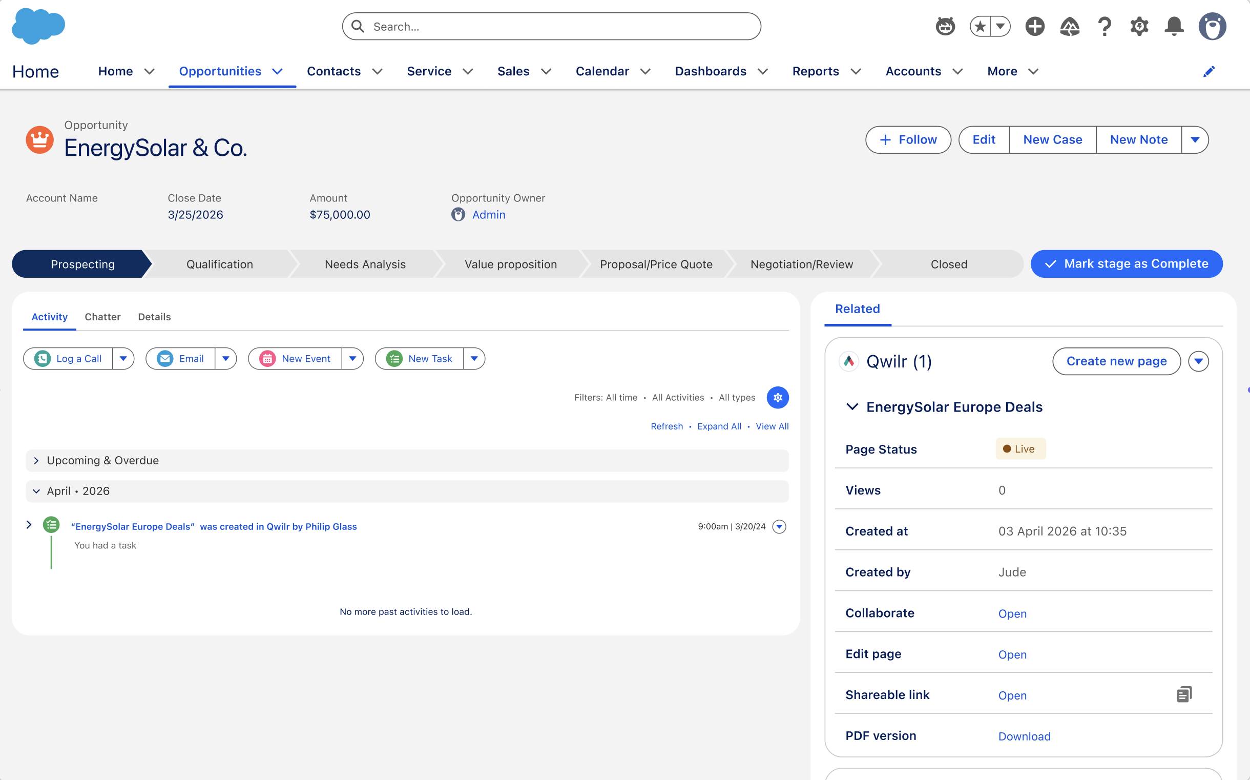The image size is (1250, 780).
Task: Open the help question mark icon
Action: click(1104, 26)
